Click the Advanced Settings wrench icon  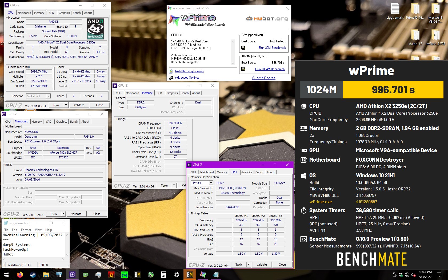point(171,78)
